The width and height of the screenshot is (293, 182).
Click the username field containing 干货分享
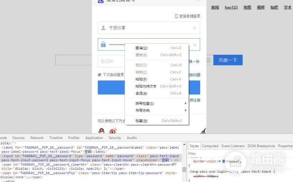(149, 28)
